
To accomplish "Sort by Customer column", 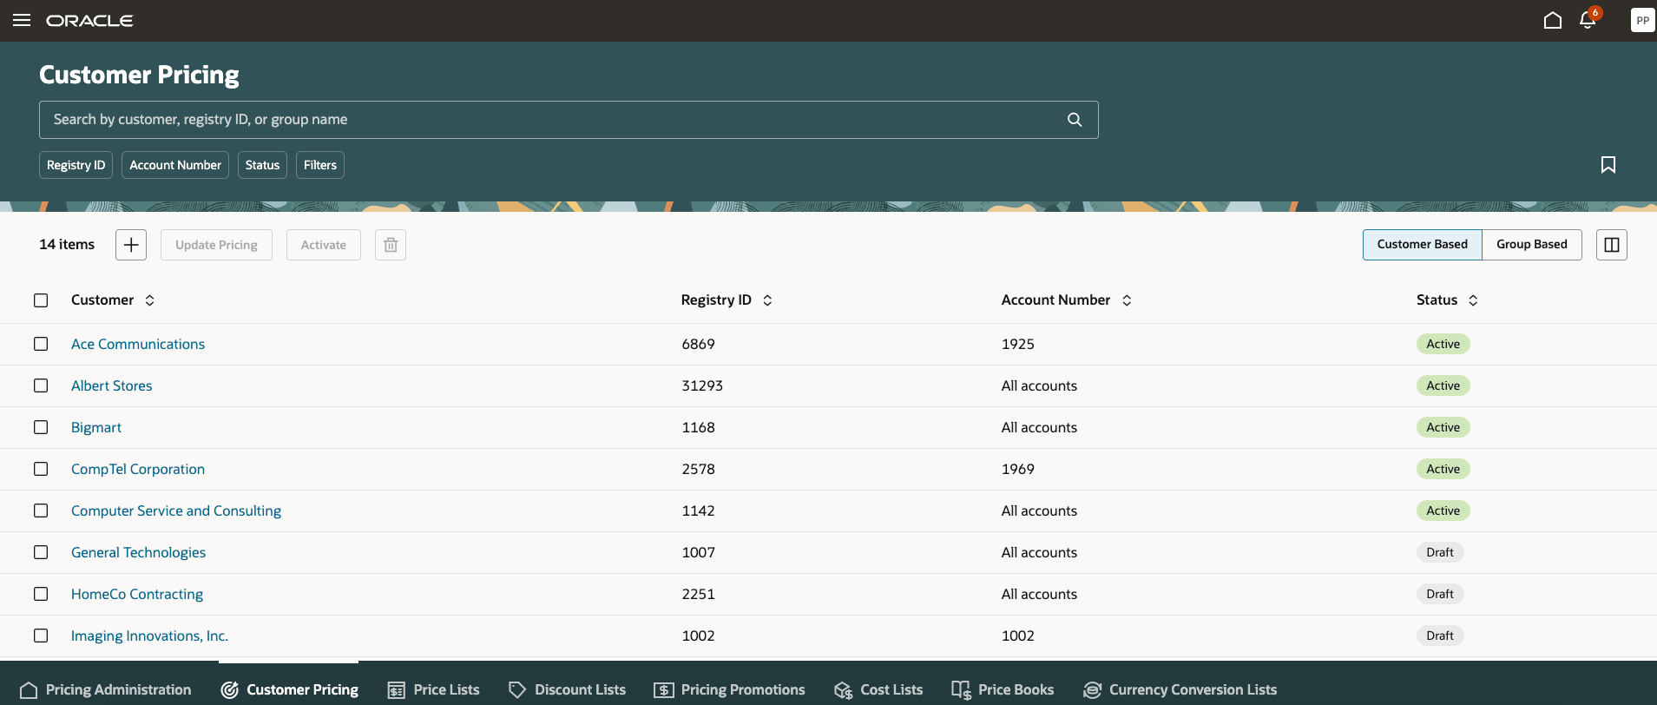I will tap(149, 300).
